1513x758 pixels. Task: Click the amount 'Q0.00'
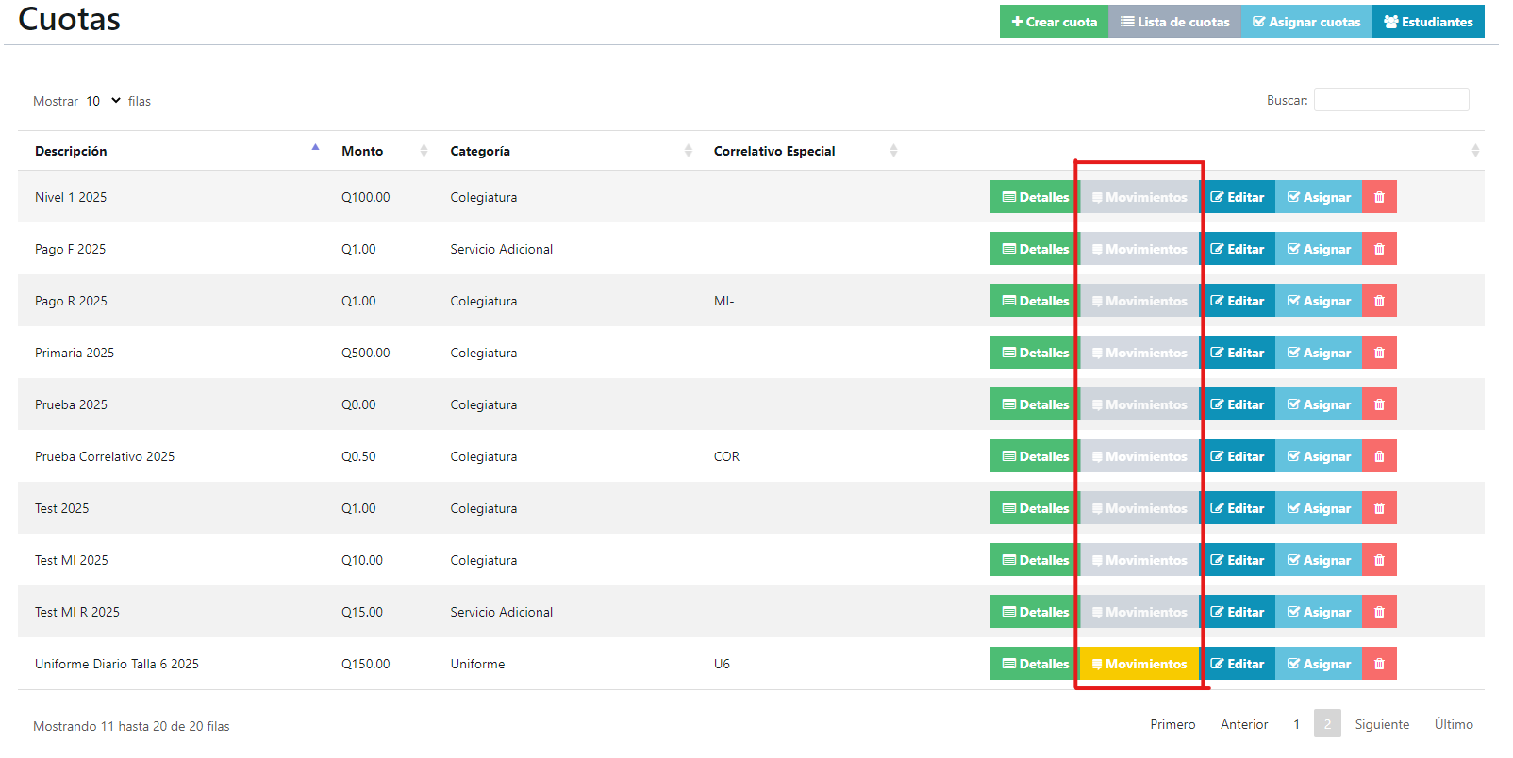(x=358, y=404)
